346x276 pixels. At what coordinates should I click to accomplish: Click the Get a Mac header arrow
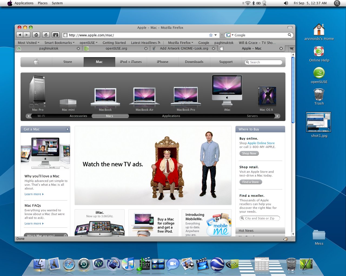coord(68,129)
